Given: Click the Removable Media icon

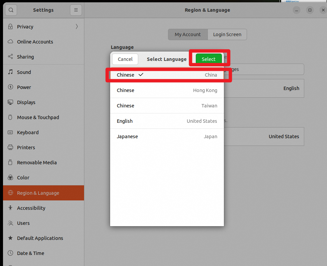Looking at the screenshot, I should point(10,162).
